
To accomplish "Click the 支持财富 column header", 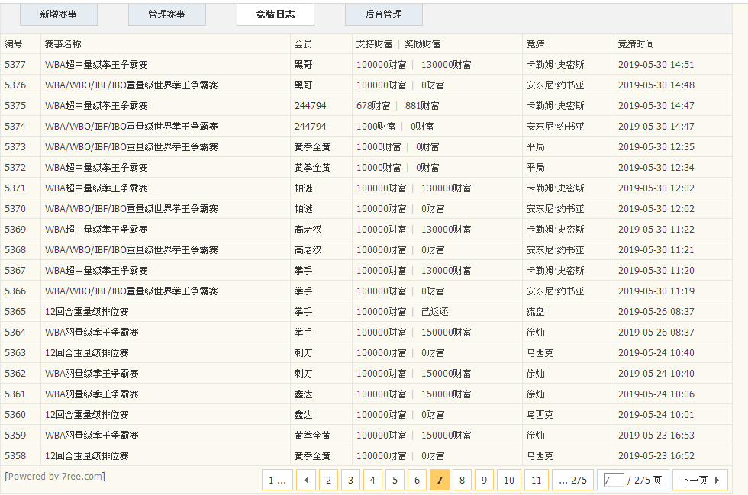I will (x=375, y=44).
